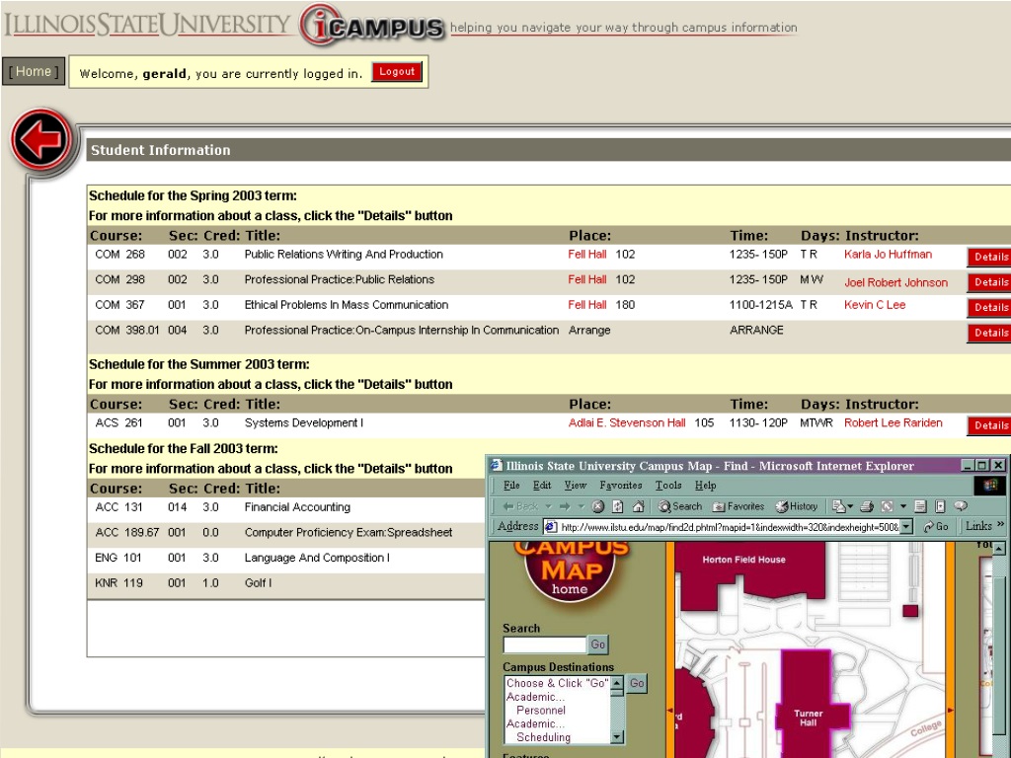This screenshot has width=1011, height=758.
Task: Click the Golf I course title
Action: (258, 582)
